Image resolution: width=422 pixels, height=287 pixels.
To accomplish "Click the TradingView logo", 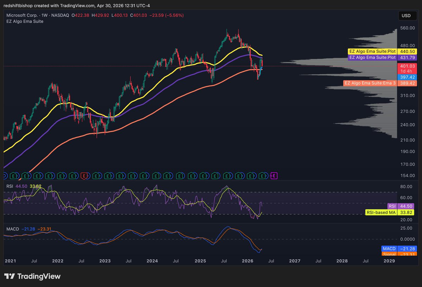I will 32,276.
